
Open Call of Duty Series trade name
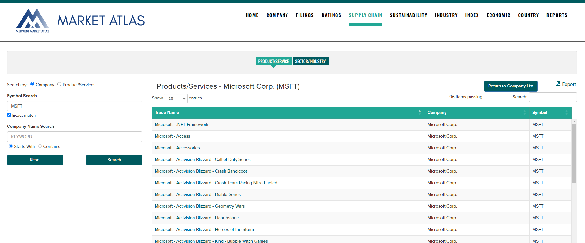[x=203, y=159]
